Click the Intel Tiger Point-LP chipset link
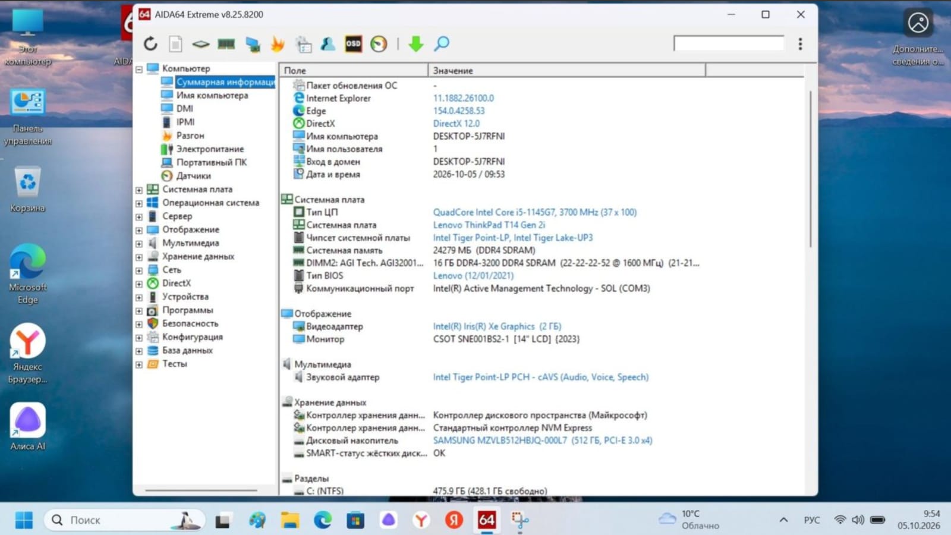 click(513, 238)
